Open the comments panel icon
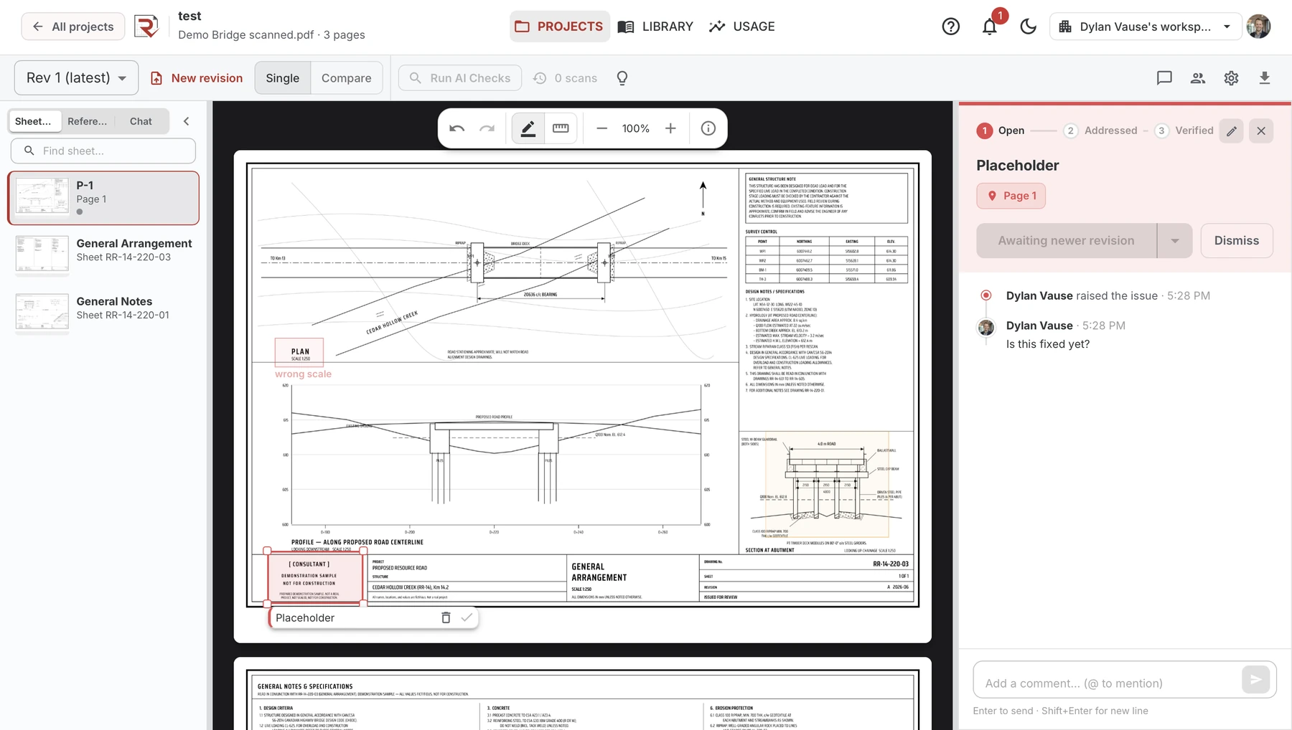 click(1164, 78)
